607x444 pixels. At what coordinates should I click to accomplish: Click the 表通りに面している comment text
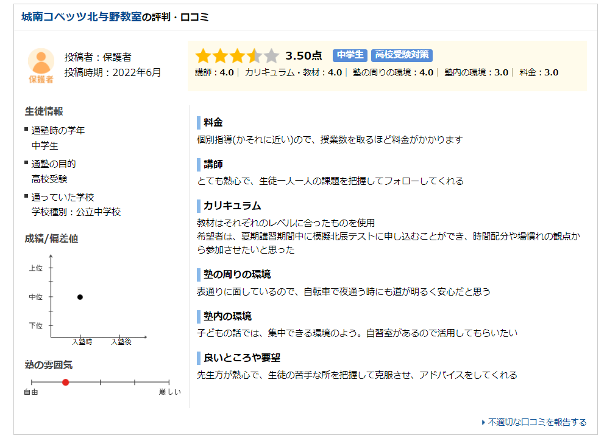(343, 291)
